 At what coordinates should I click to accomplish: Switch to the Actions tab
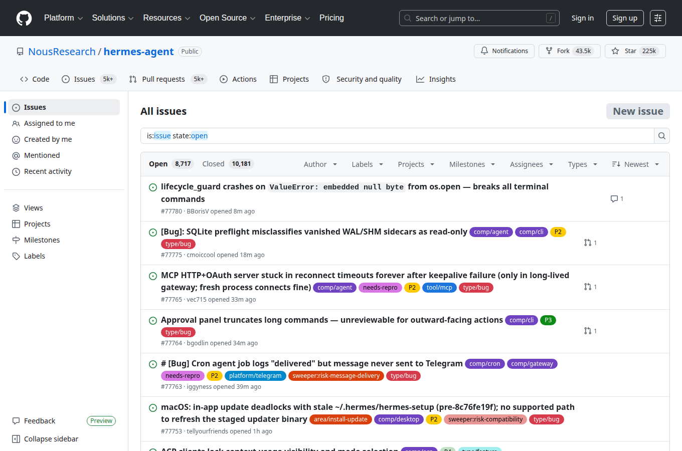[x=238, y=79]
